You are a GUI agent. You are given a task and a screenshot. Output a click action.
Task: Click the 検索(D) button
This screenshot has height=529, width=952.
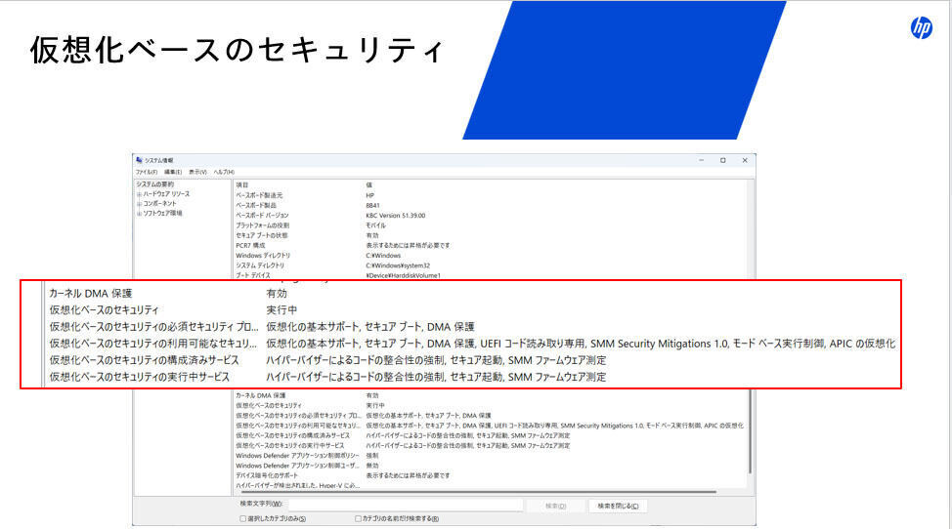(x=555, y=506)
